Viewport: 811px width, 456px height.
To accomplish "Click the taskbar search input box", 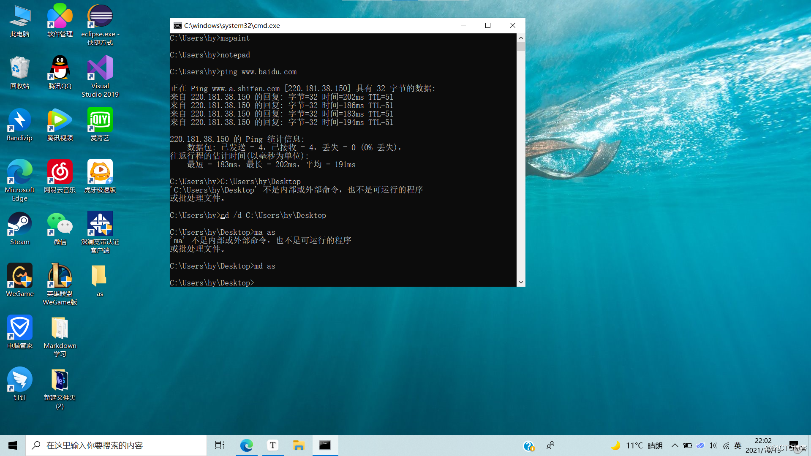I will pyautogui.click(x=116, y=445).
